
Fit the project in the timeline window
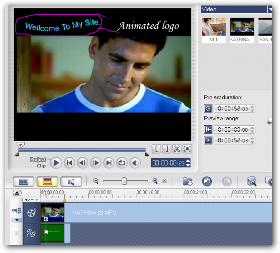pyautogui.click(x=164, y=180)
